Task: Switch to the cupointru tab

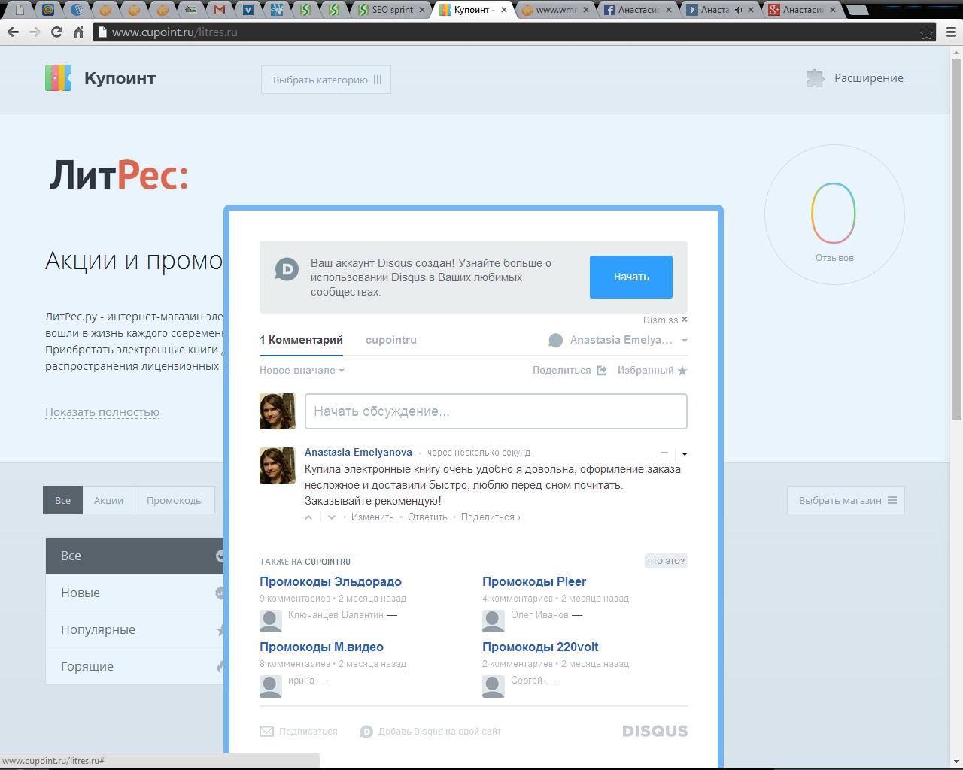Action: (x=391, y=340)
